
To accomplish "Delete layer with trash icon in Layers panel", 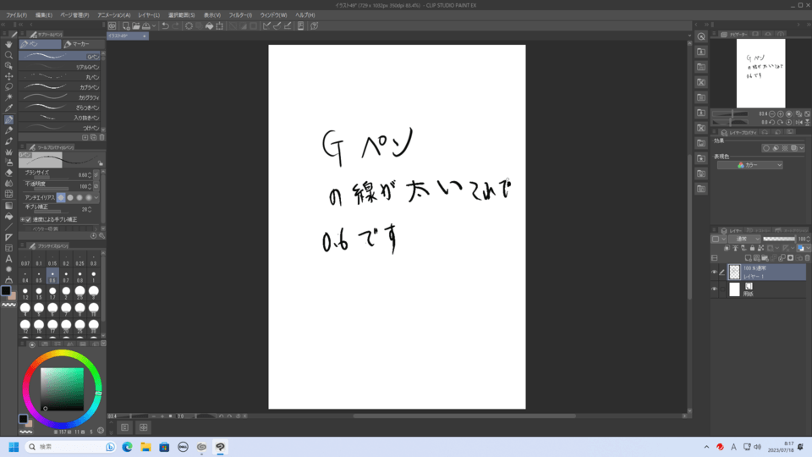I will [807, 257].
